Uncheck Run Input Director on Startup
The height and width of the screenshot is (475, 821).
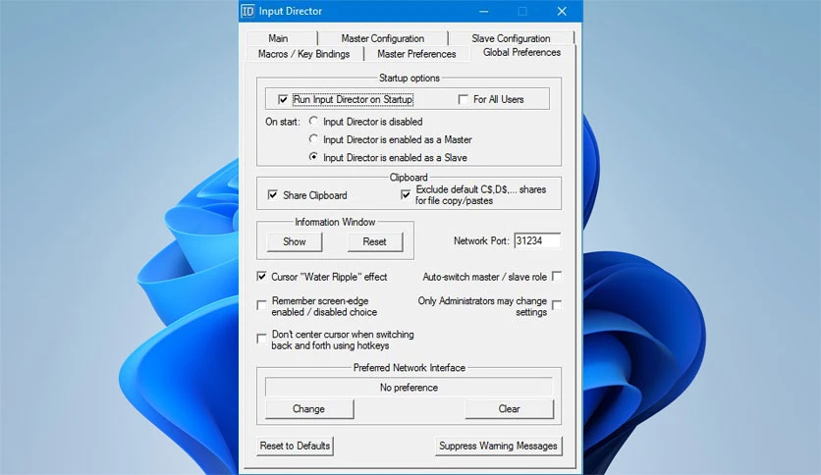pyautogui.click(x=283, y=99)
